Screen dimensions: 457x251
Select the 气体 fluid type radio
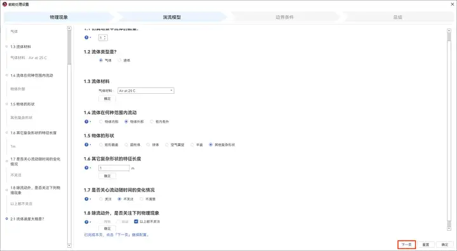(x=101, y=60)
